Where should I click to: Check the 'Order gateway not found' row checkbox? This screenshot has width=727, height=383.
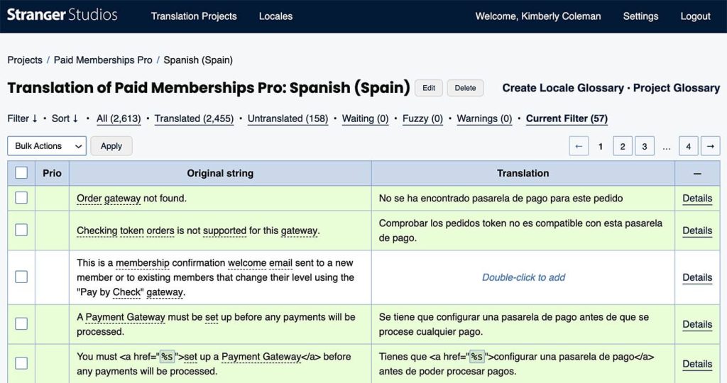point(21,198)
